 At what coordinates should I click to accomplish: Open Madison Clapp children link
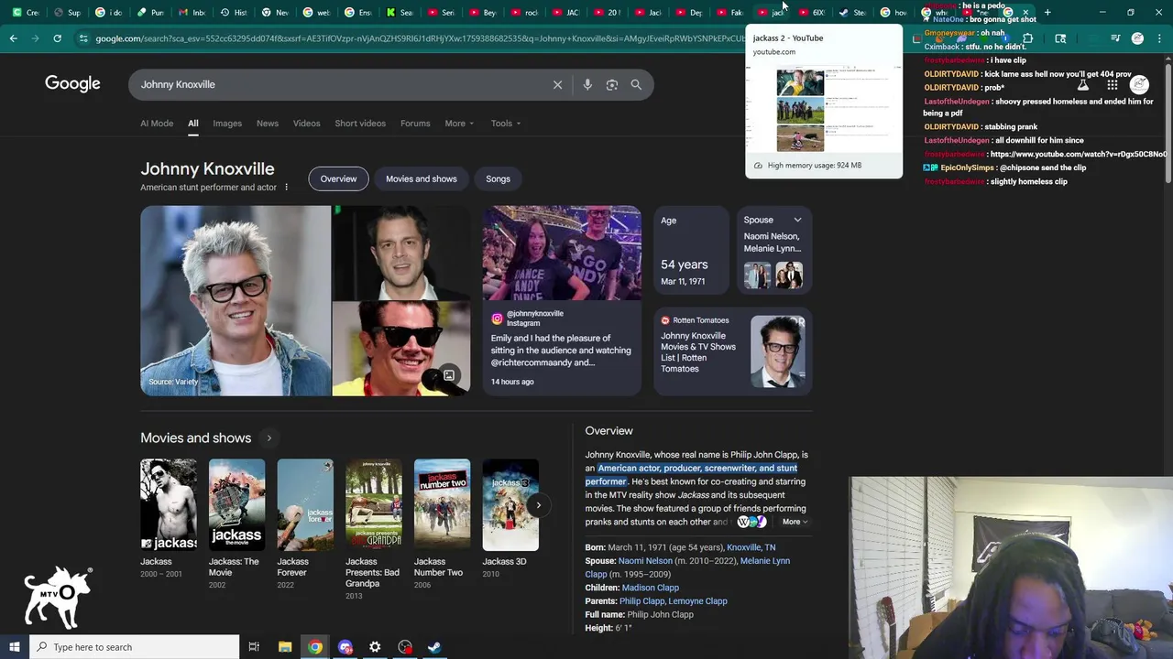coord(651,588)
